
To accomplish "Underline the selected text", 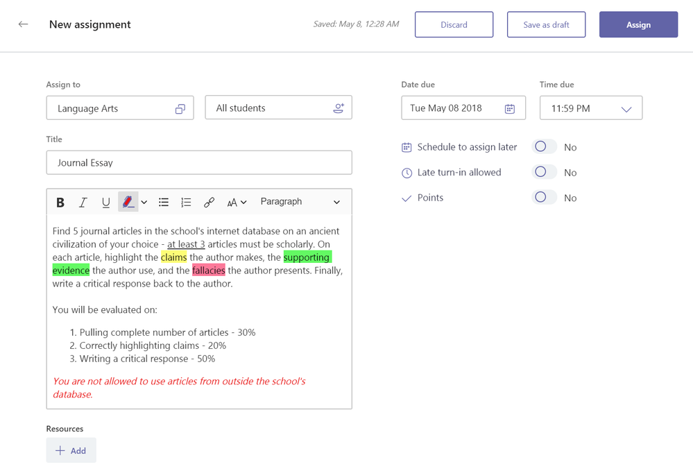I will pyautogui.click(x=105, y=203).
